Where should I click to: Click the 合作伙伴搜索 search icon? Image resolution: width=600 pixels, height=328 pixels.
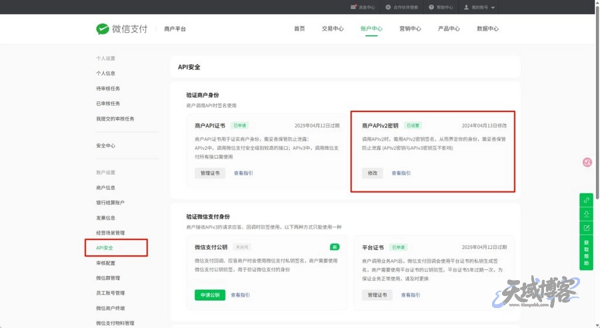click(388, 7)
